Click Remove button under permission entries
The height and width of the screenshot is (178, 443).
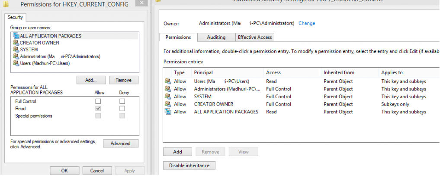pyautogui.click(x=211, y=152)
